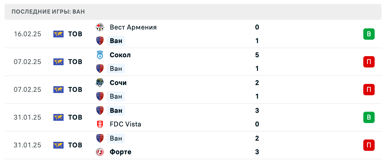Screen dimensions: 386x165
Task: Open the Сочи team page link
Action: click(118, 83)
